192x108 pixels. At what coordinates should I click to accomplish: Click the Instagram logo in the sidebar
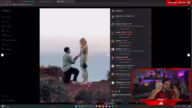click(6, 11)
